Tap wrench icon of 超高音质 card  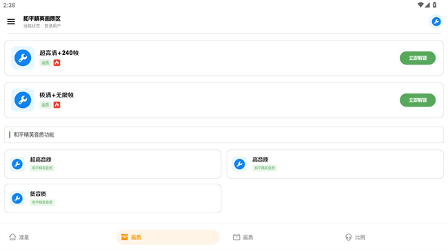pyautogui.click(x=17, y=164)
